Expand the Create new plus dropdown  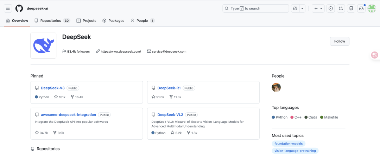[318, 8]
